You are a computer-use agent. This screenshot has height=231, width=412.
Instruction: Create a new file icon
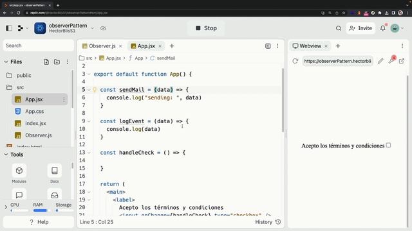46,62
